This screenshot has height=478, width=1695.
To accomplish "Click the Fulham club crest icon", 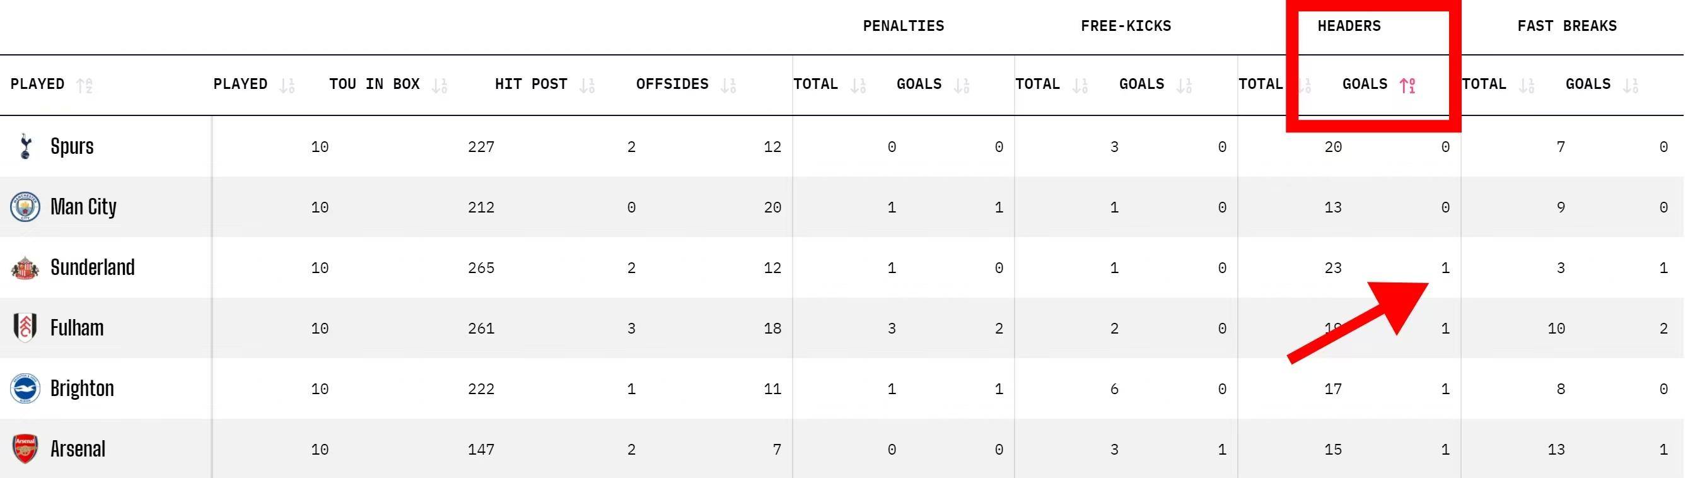I will pos(25,327).
